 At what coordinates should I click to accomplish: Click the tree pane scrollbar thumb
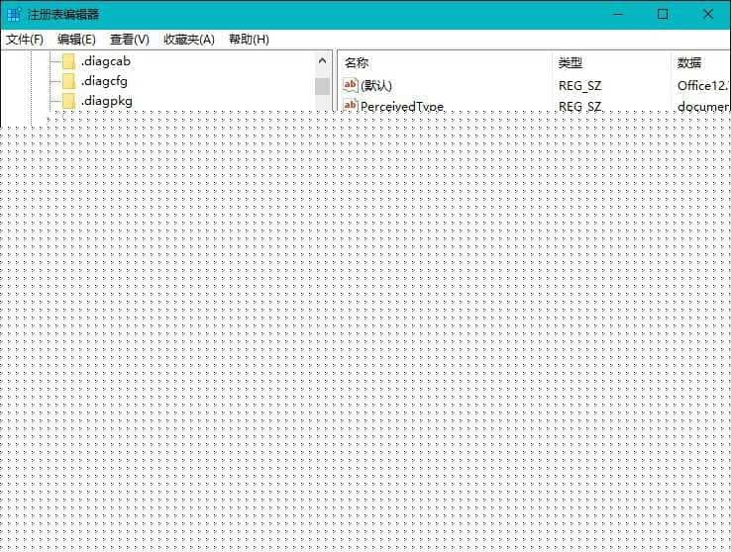pos(322,87)
